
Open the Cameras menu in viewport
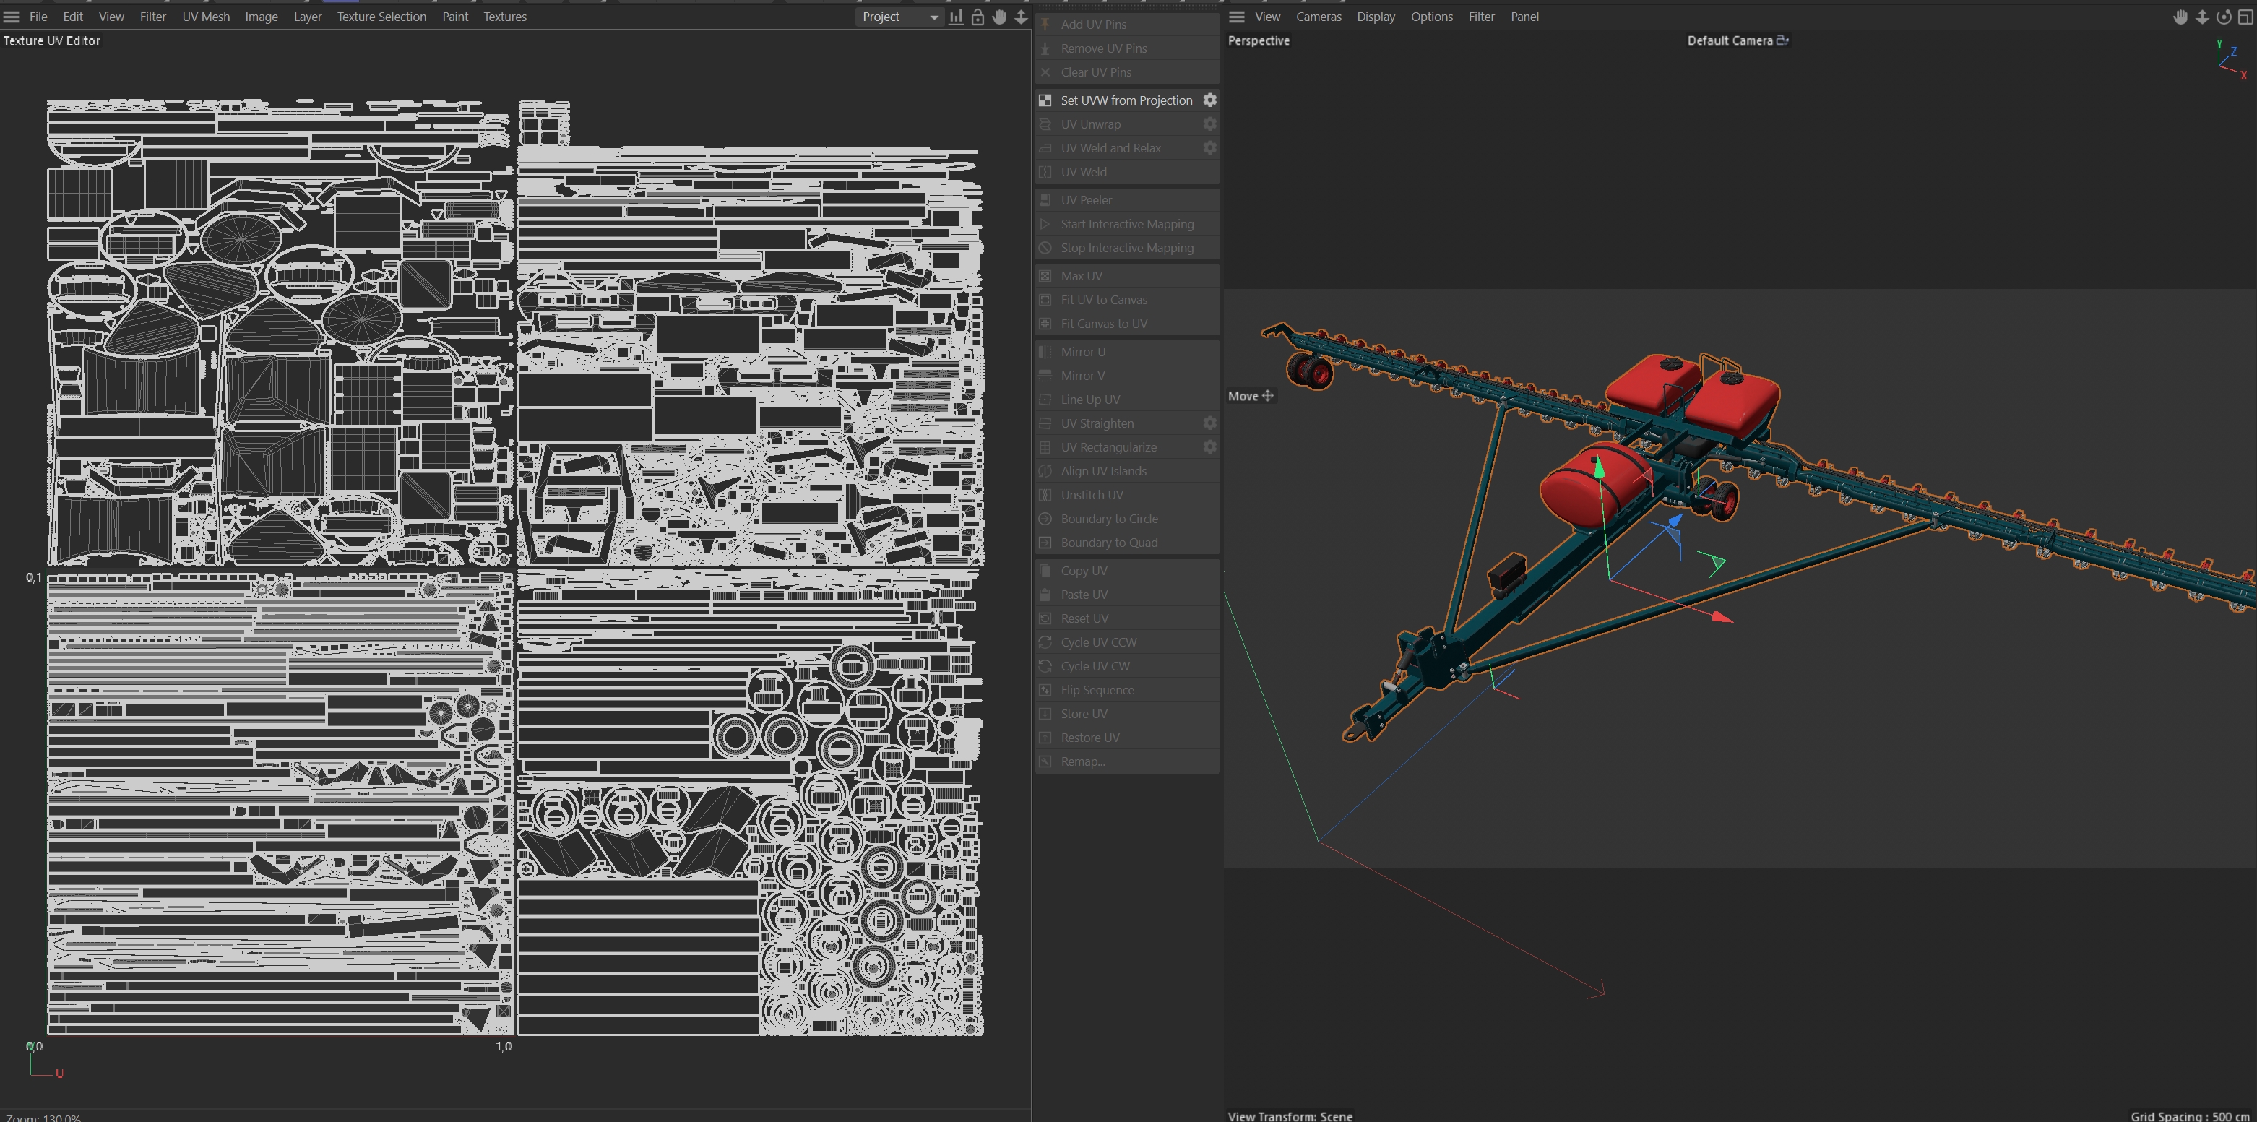(1319, 17)
